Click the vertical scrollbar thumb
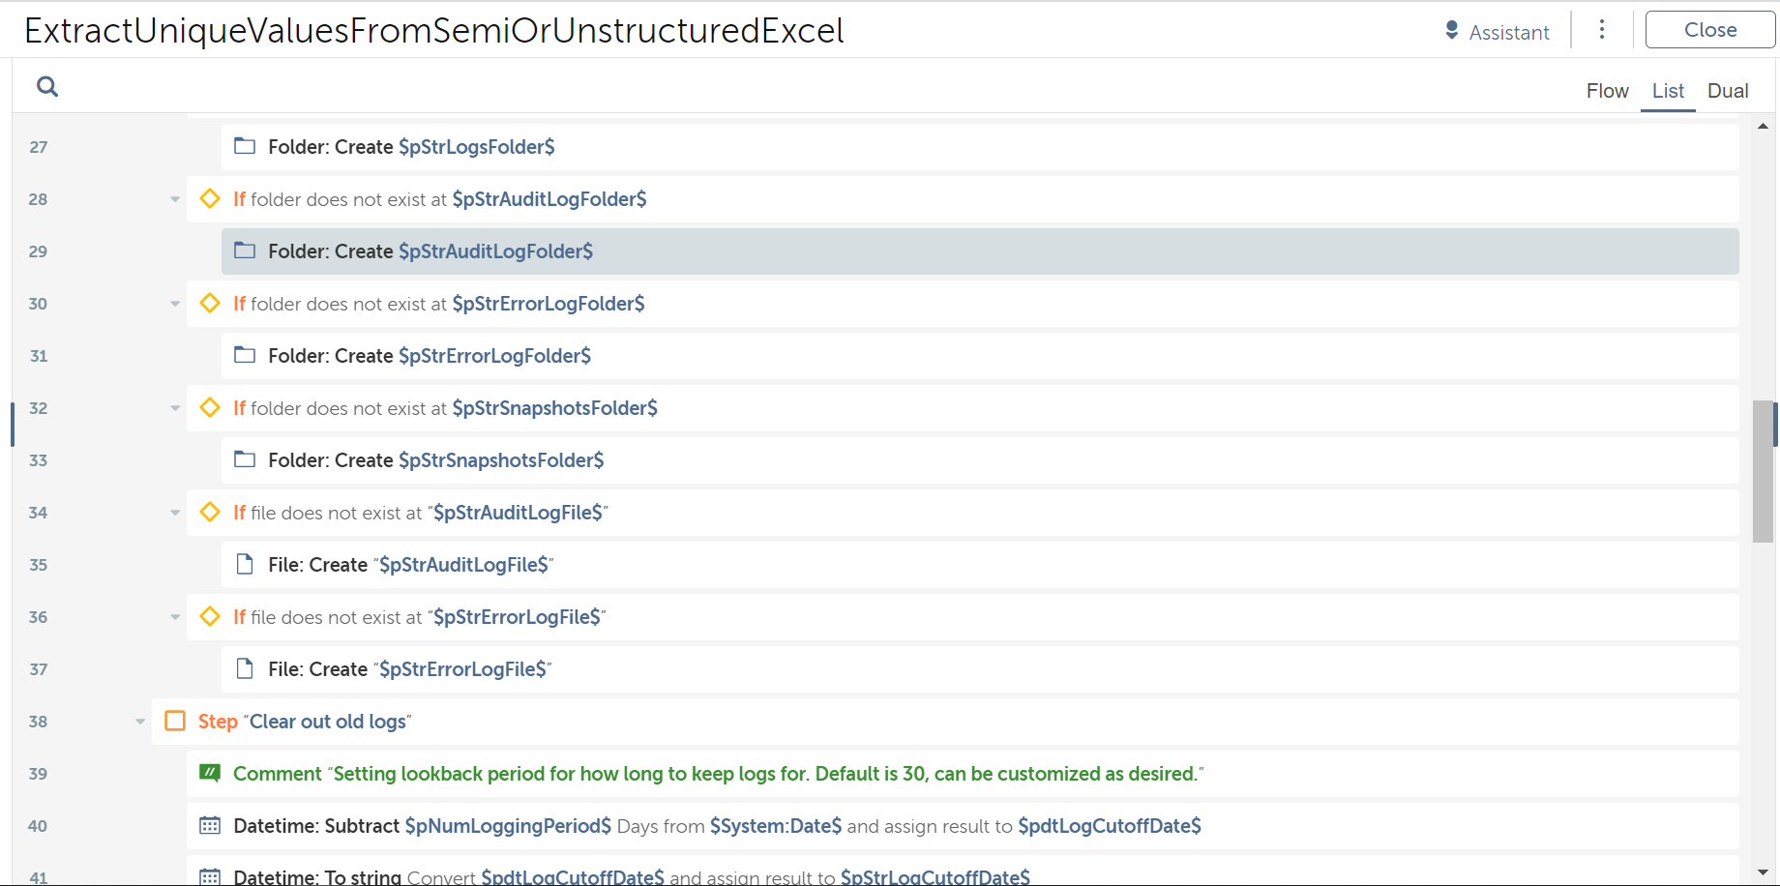This screenshot has width=1780, height=886. pyautogui.click(x=1763, y=471)
